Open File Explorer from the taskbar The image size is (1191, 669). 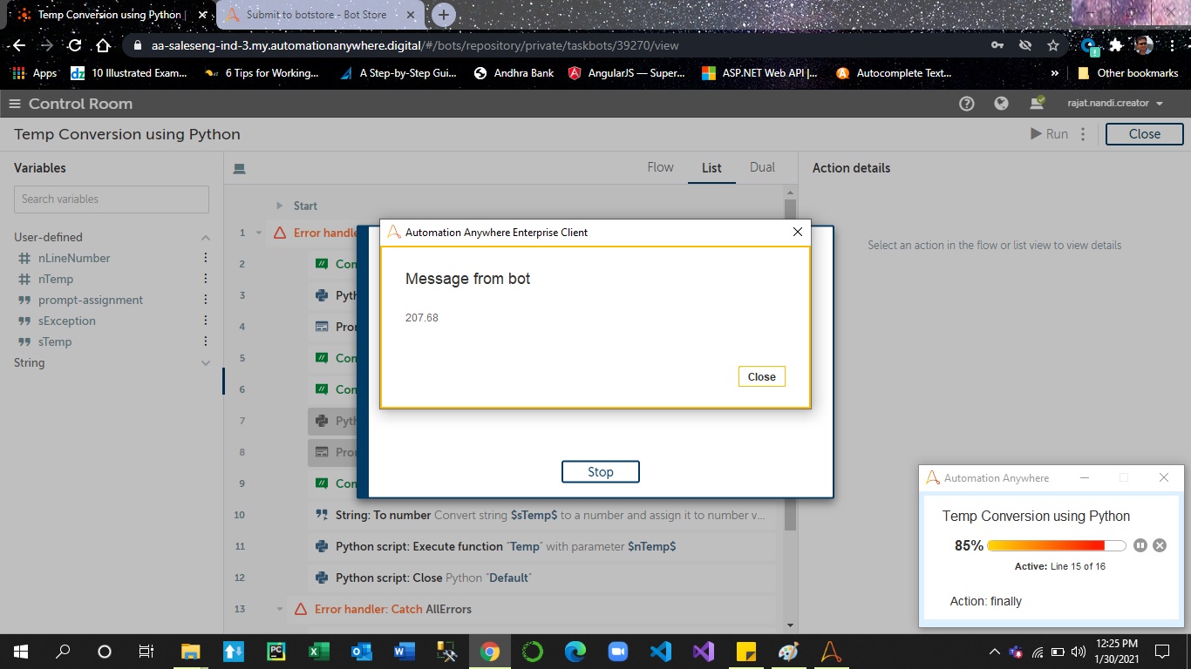pyautogui.click(x=190, y=651)
